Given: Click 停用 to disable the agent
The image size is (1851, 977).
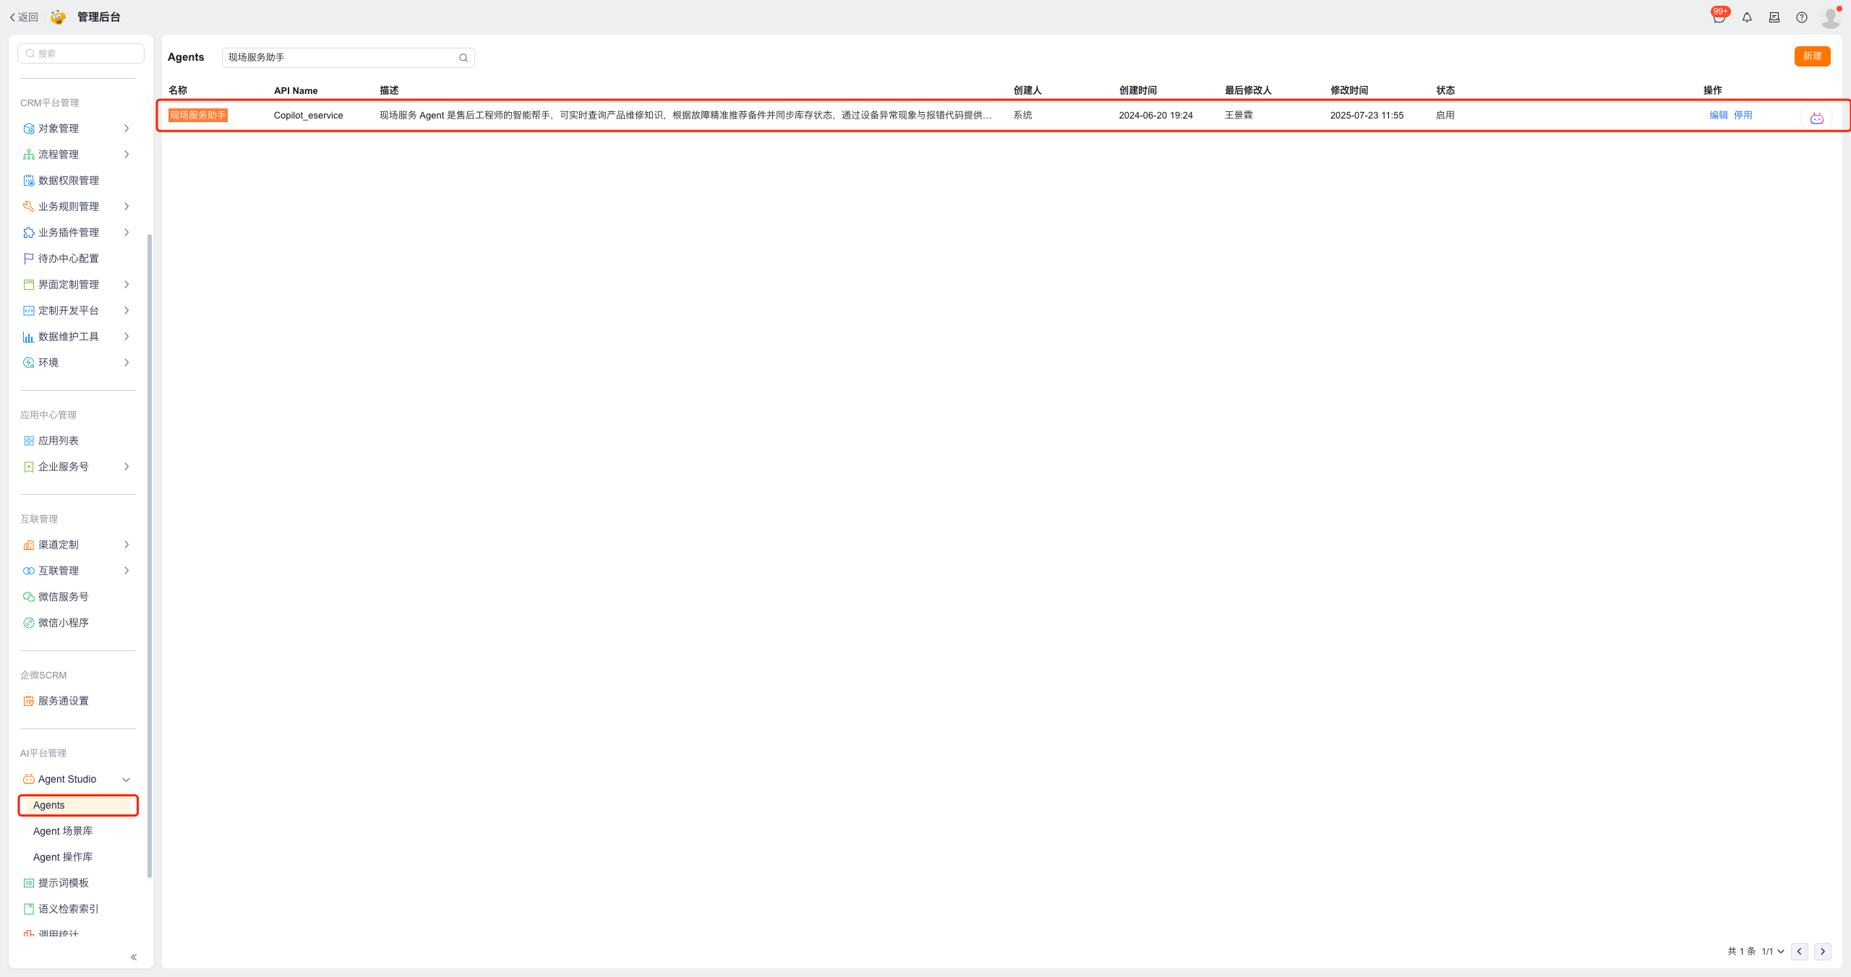Looking at the screenshot, I should pyautogui.click(x=1743, y=115).
